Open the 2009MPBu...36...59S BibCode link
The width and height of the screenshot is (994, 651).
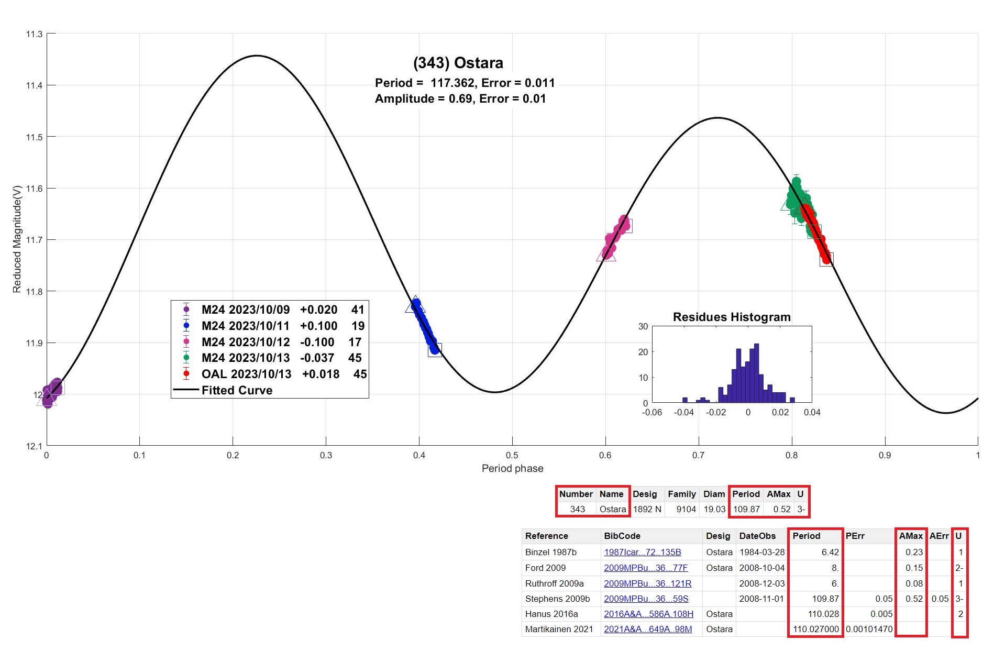pos(646,599)
